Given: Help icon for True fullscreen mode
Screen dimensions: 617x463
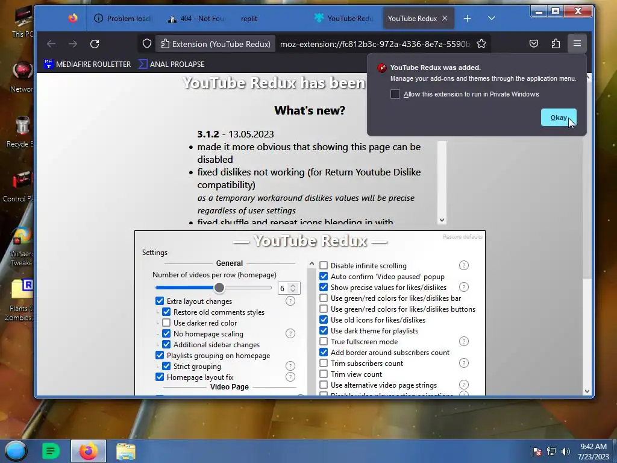Looking at the screenshot, I should click(x=464, y=342).
